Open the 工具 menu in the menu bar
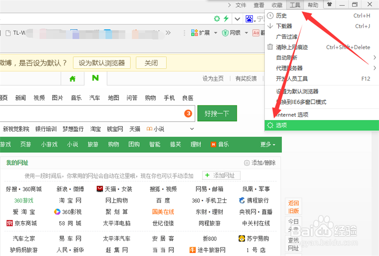 click(x=295, y=5)
